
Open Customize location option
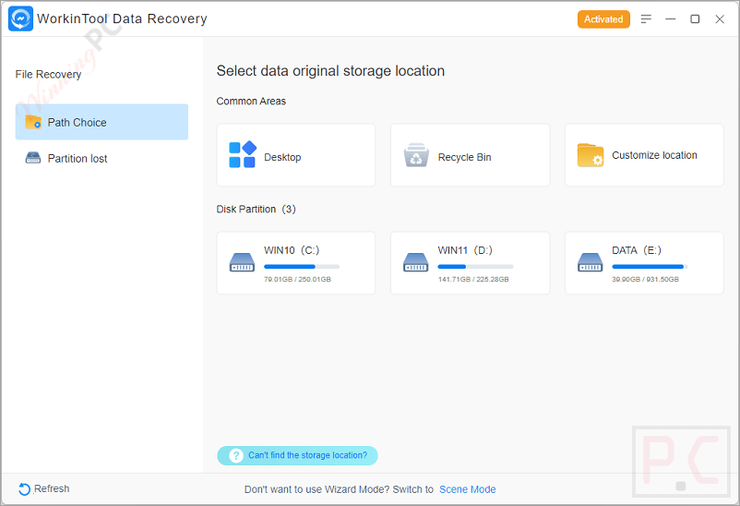tap(644, 155)
